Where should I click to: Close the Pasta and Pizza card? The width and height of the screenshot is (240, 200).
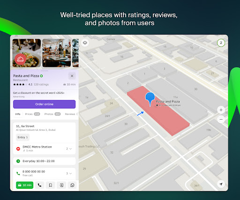tap(72, 76)
